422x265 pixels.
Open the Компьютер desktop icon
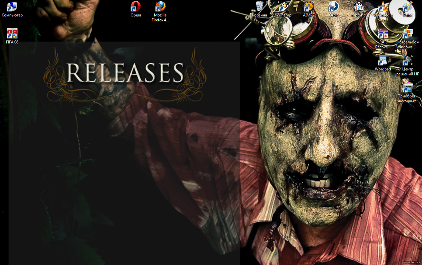coord(12,9)
